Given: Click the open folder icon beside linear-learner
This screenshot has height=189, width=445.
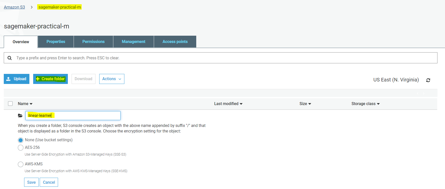Looking at the screenshot, I should pos(20,116).
